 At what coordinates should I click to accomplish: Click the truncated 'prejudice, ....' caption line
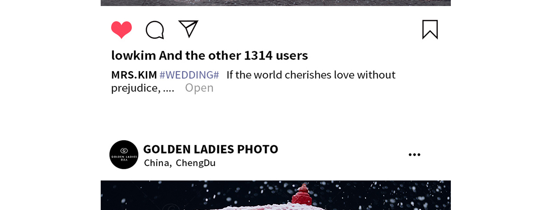pyautogui.click(x=143, y=88)
